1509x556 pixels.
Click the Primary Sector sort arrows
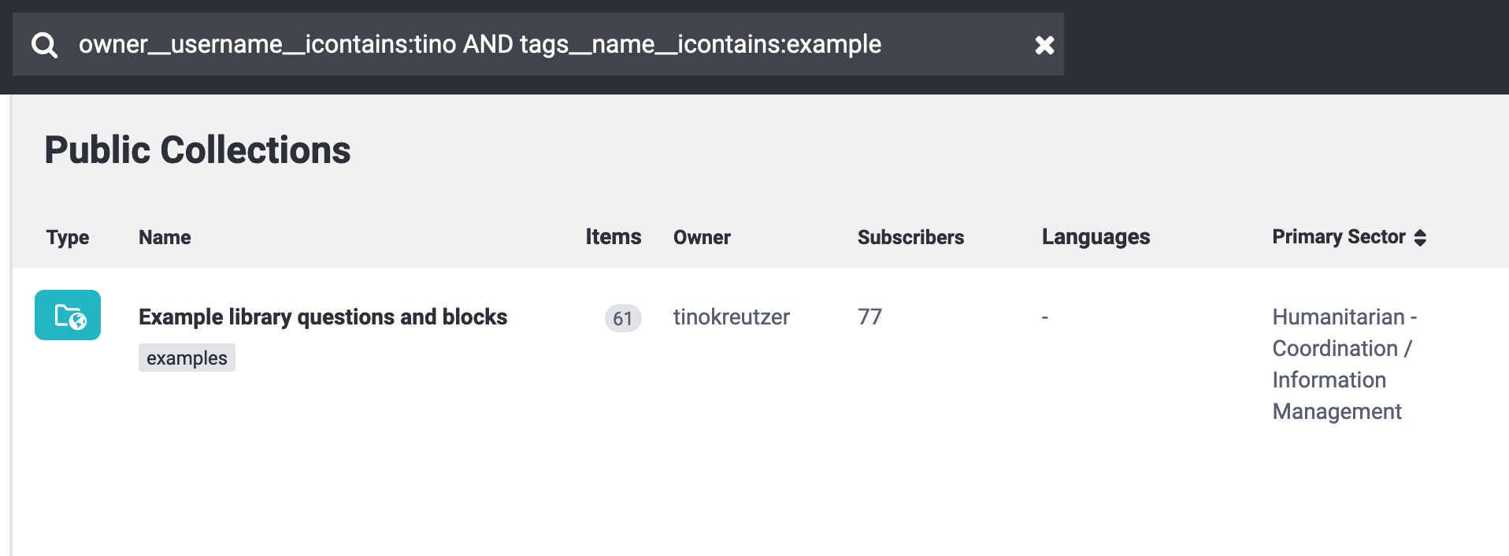[1420, 238]
